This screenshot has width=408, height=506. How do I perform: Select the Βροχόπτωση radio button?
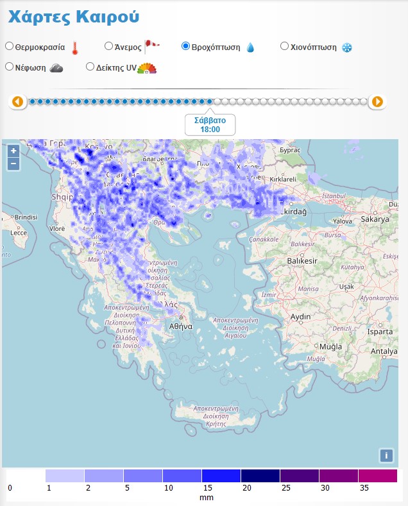coord(185,46)
